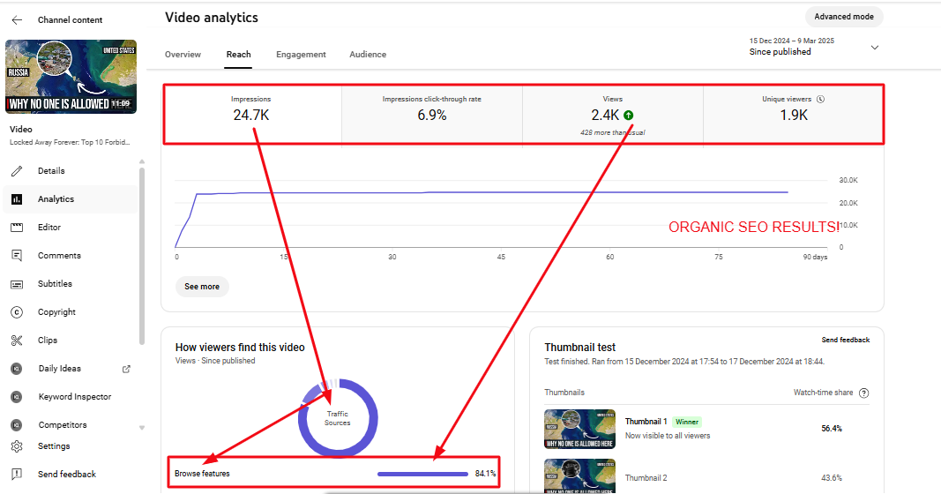Open the Subtitles icon in sidebar
941x494 pixels.
[17, 284]
